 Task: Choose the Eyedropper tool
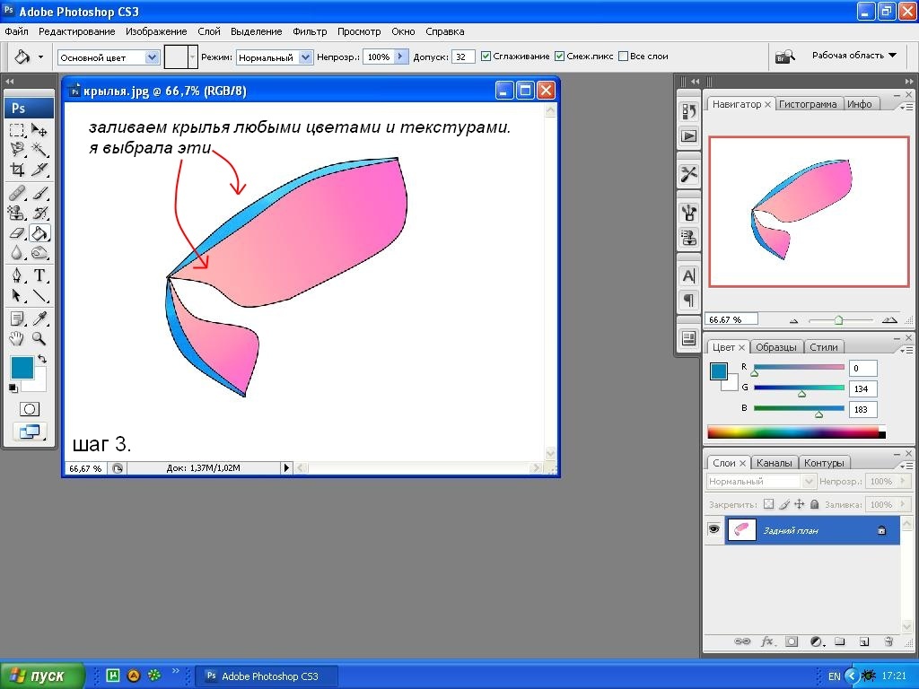point(39,318)
